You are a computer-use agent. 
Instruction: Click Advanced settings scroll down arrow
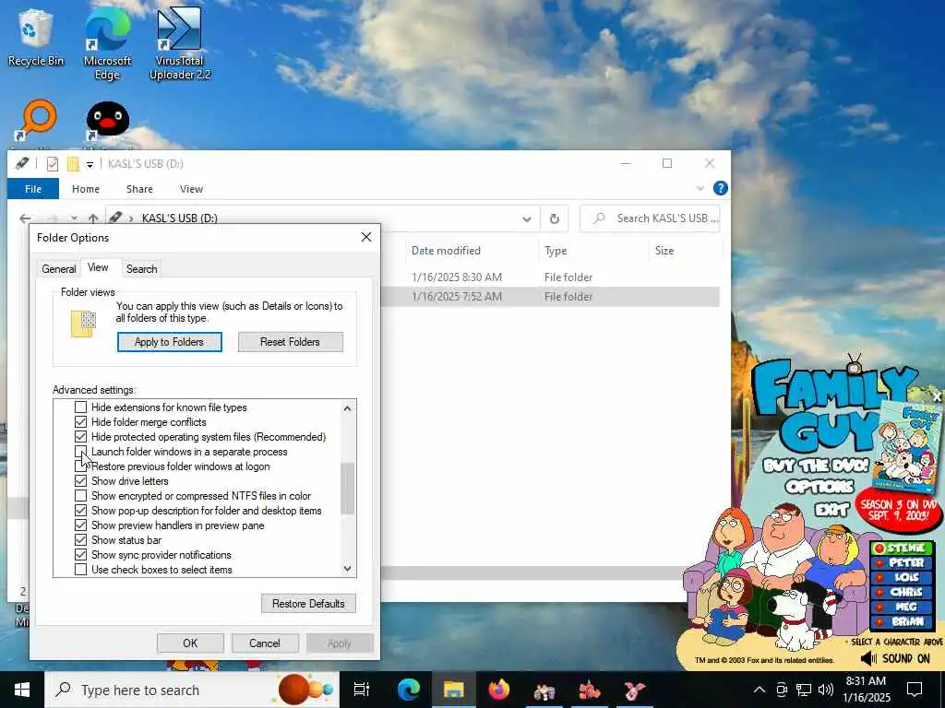(x=348, y=568)
